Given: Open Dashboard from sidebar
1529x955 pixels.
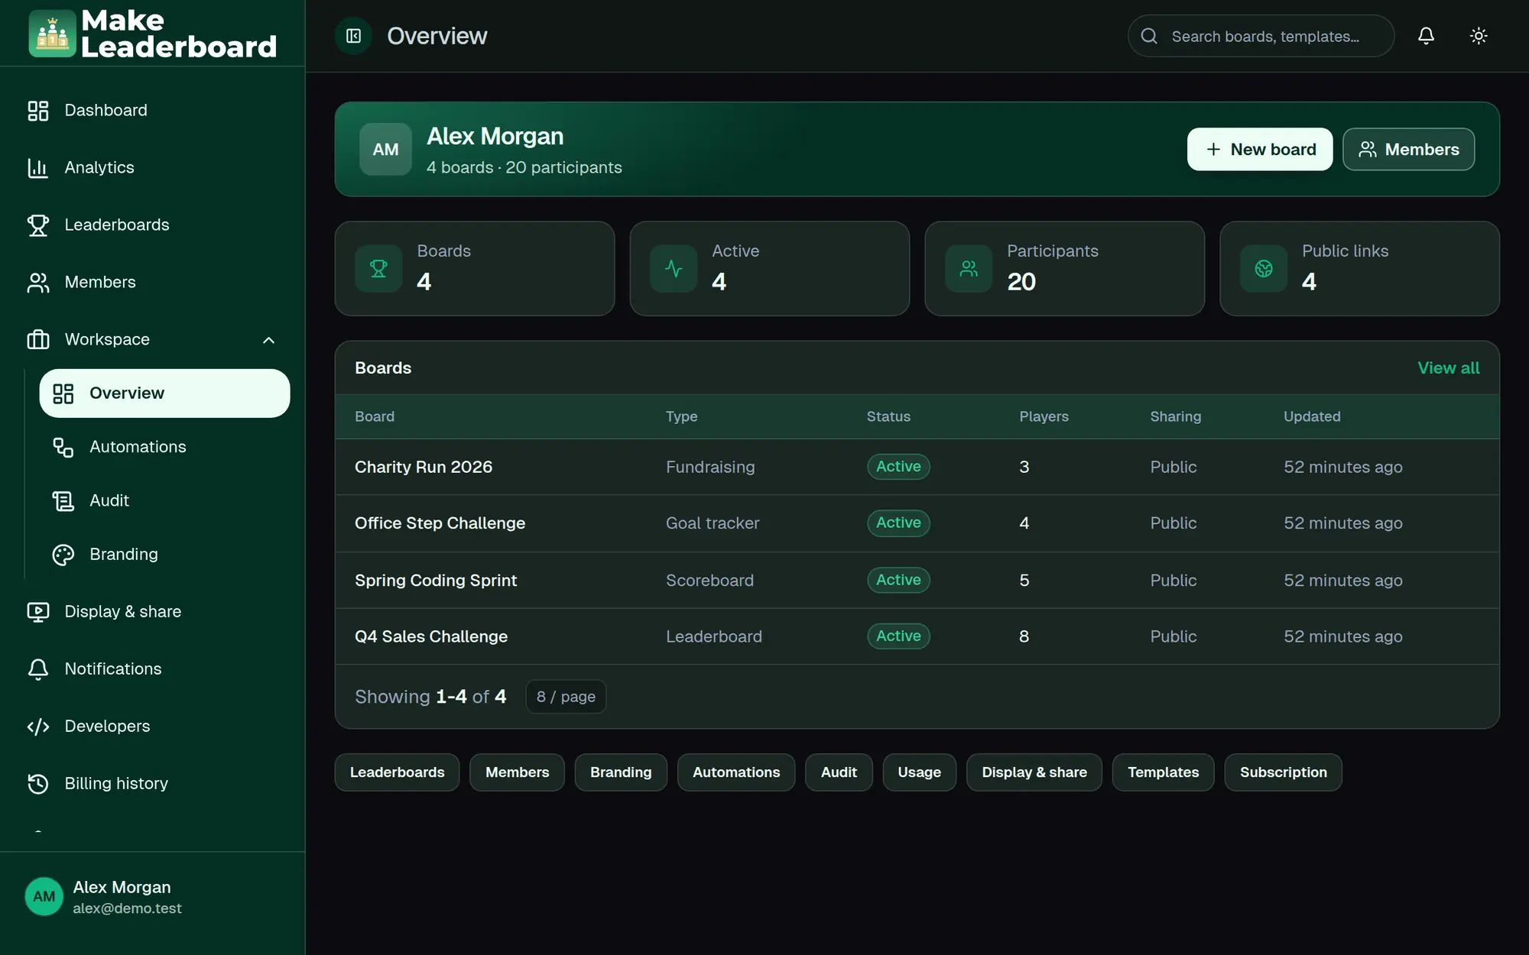Looking at the screenshot, I should (153, 110).
